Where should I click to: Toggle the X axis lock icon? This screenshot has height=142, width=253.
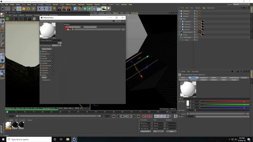(x=40, y=9)
